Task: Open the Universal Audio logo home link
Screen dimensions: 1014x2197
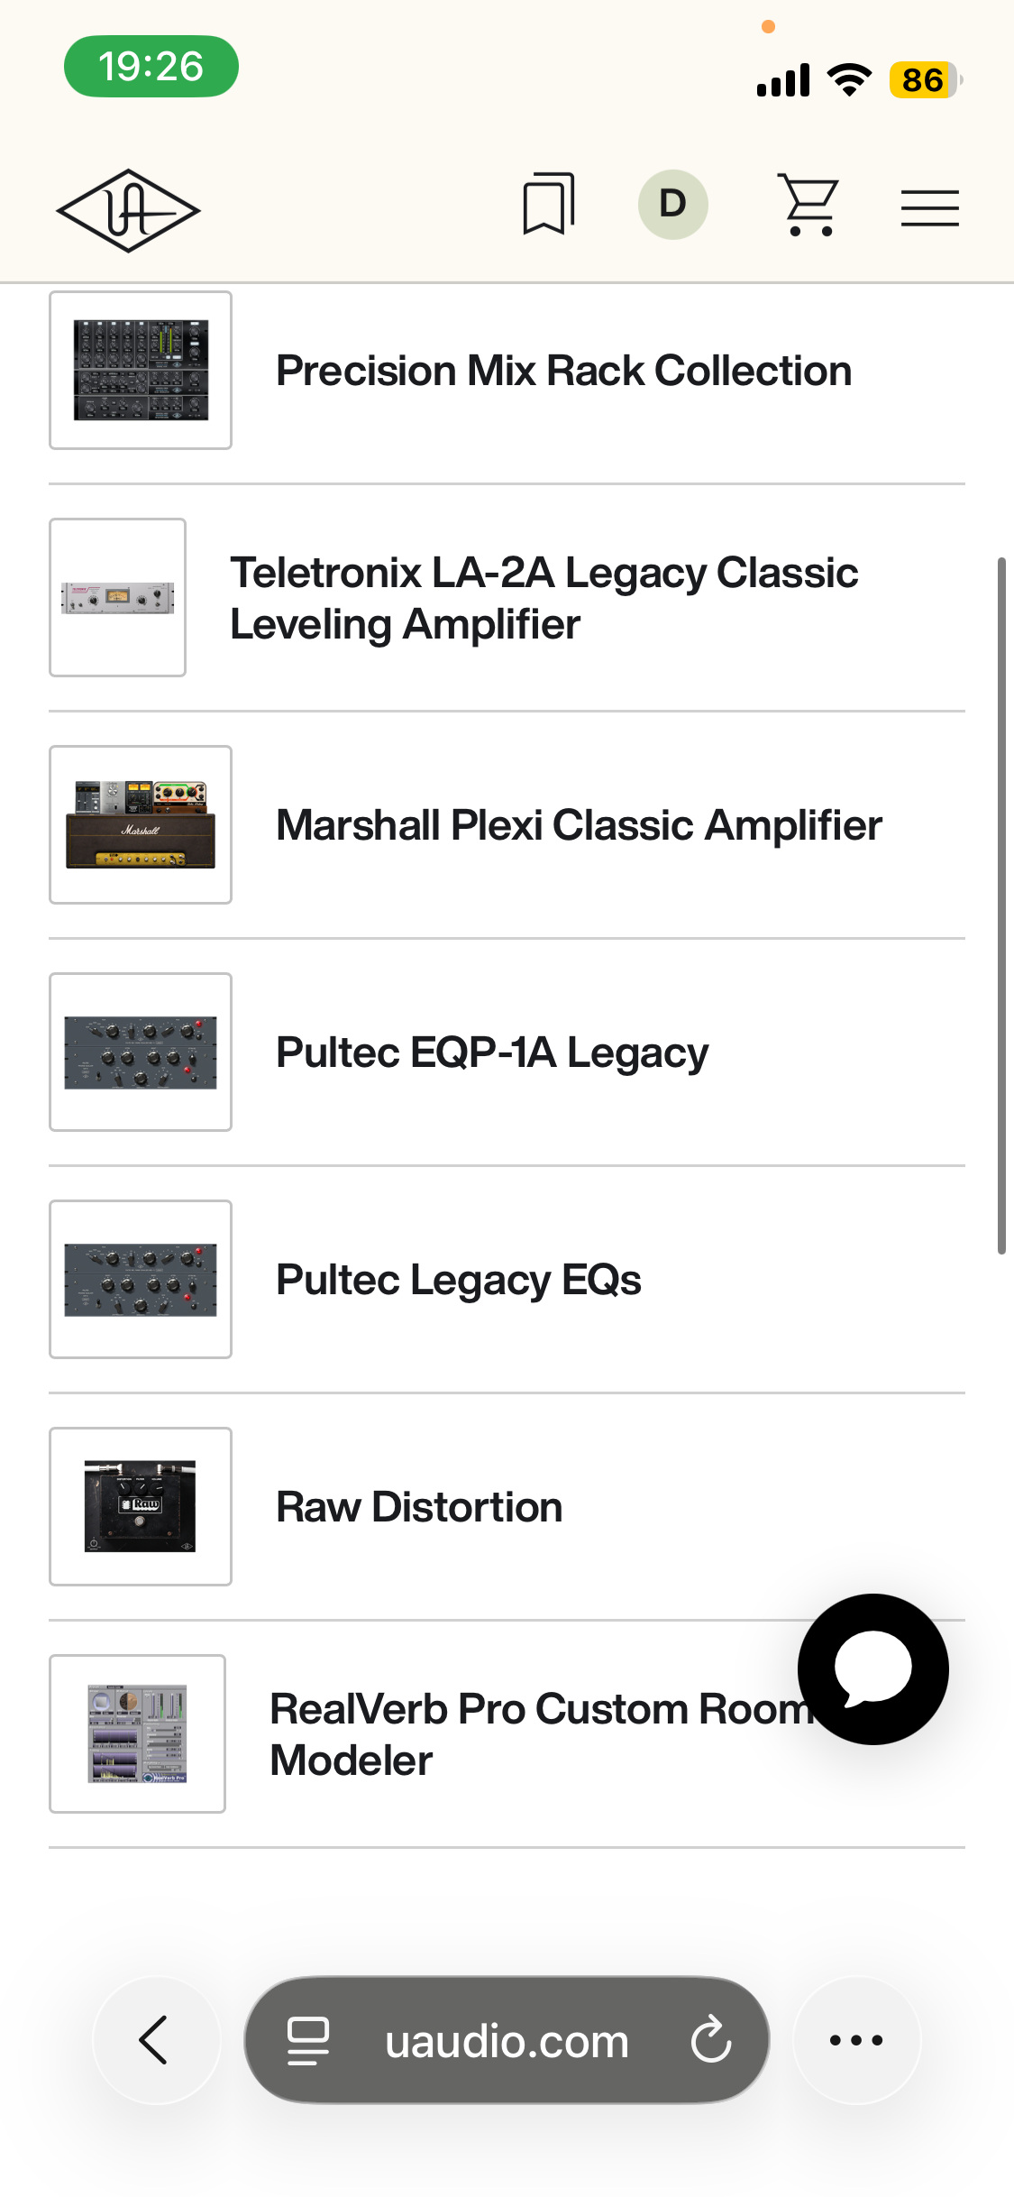Action: click(128, 210)
